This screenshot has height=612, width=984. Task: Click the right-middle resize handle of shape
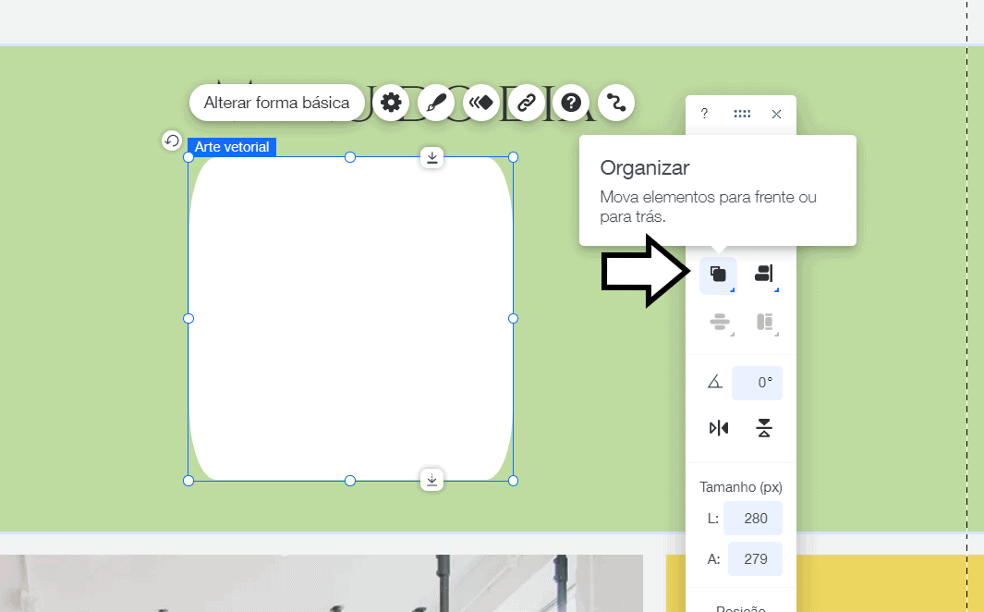pos(513,319)
